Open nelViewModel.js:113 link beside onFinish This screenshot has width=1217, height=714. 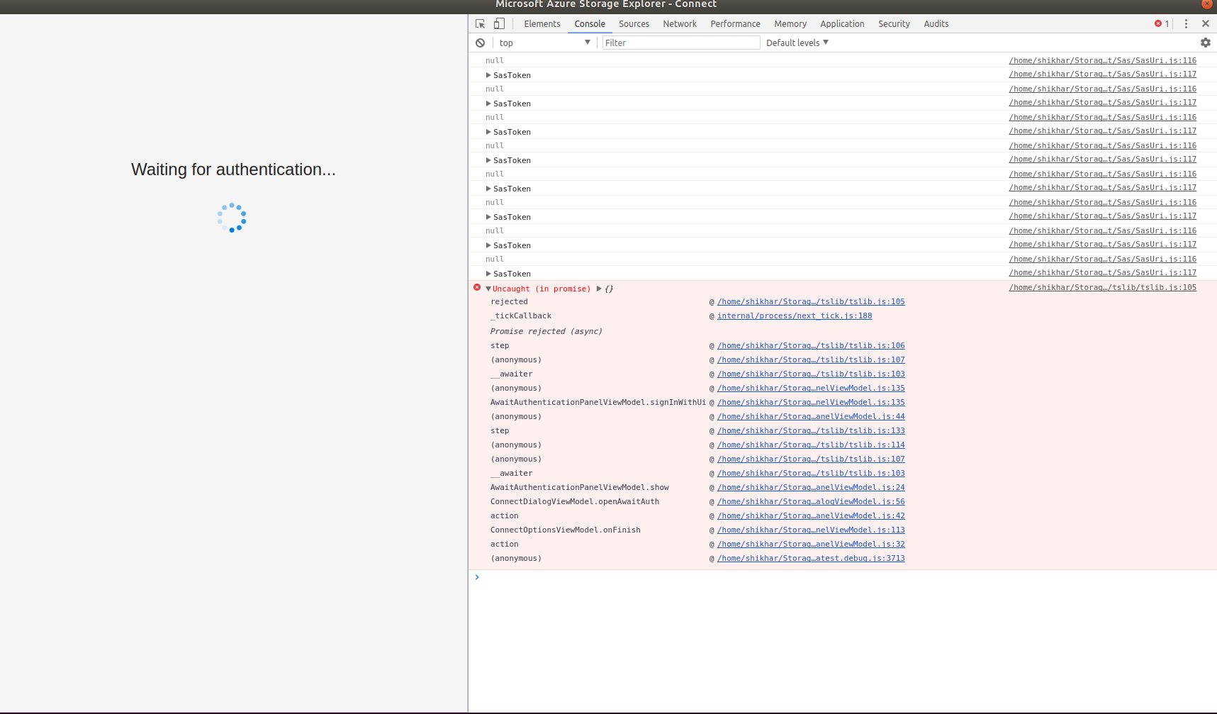click(x=811, y=530)
